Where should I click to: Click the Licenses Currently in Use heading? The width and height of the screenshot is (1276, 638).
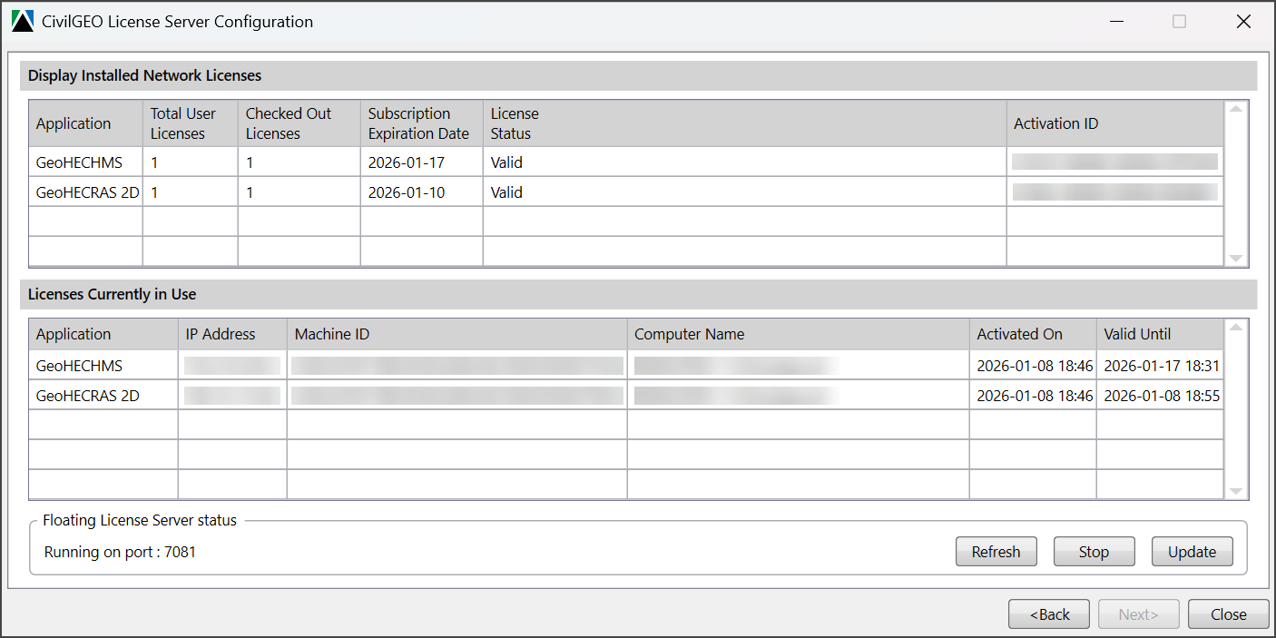point(112,294)
